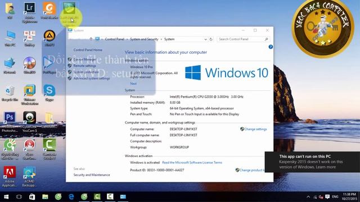Select the This PC desktop icon
Image resolution: width=360 pixels, height=202 pixels.
pyautogui.click(x=10, y=39)
